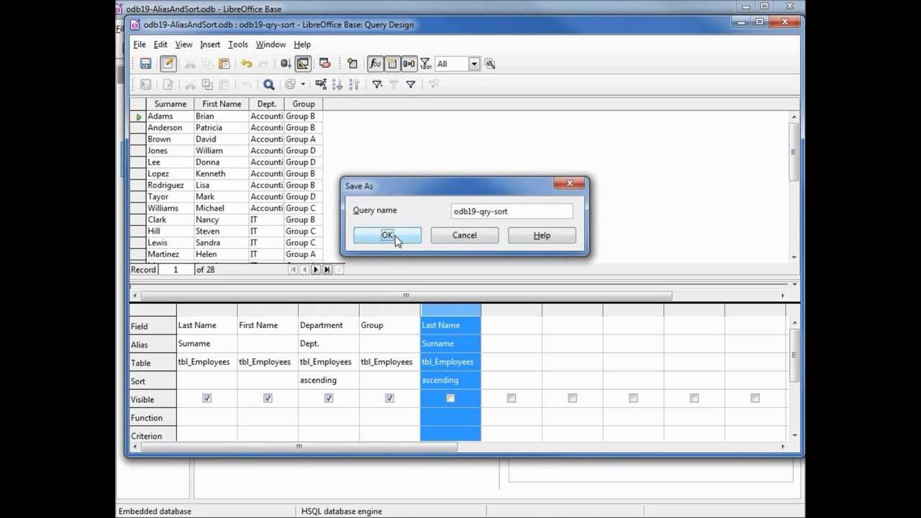Click Embedded database in status bar
This screenshot has width=921, height=518.
[155, 512]
